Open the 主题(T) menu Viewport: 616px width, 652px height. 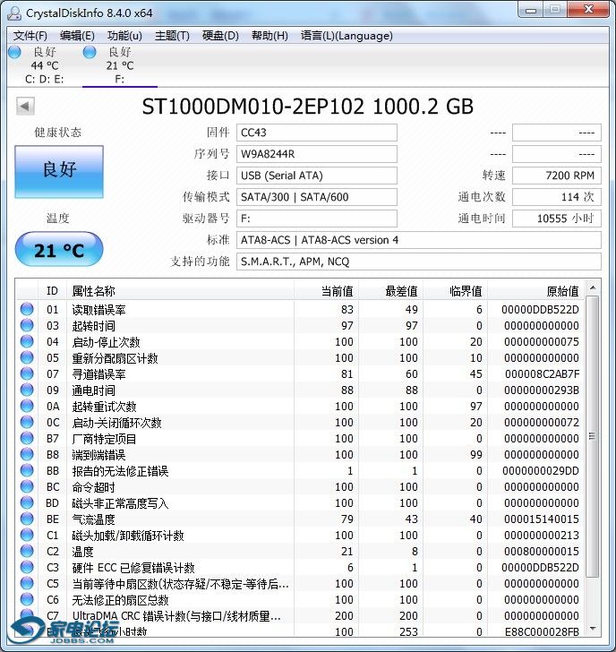[172, 36]
